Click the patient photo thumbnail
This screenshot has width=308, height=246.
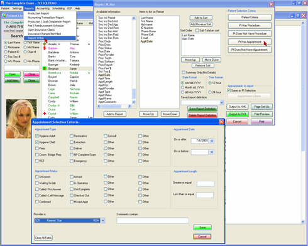coord(21,119)
